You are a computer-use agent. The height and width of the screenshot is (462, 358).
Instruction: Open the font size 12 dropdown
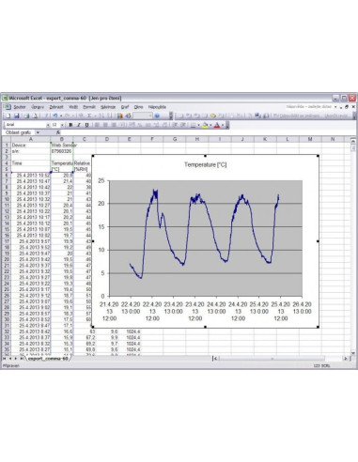click(x=62, y=125)
